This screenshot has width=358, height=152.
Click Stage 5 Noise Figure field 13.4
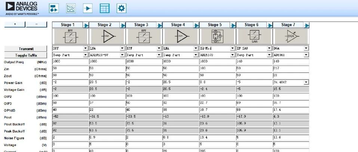coord(217,138)
